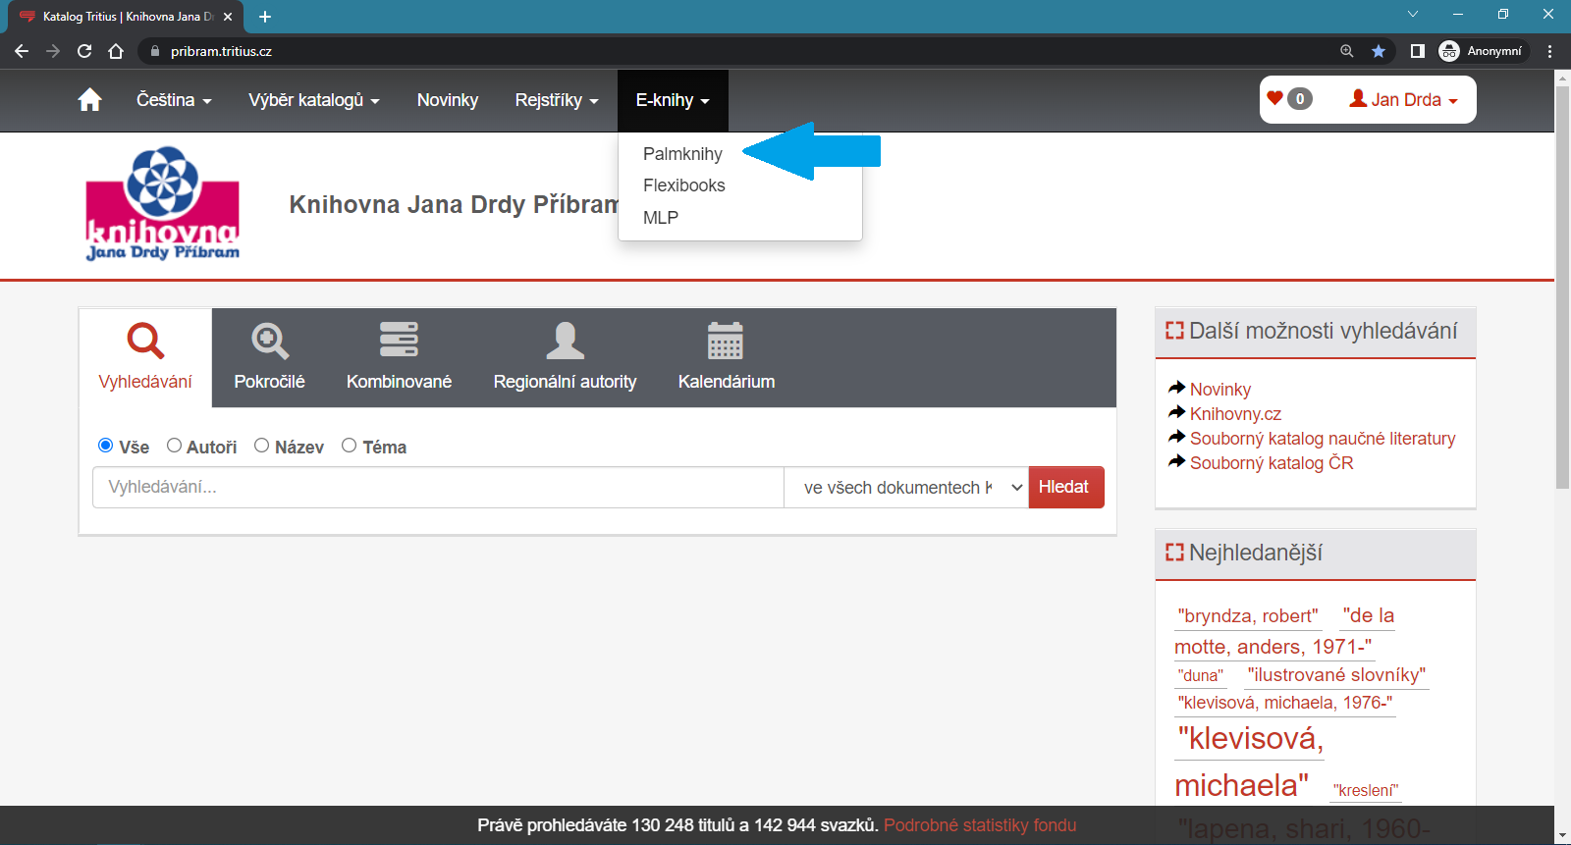Open Regionální autority person icon
The image size is (1571, 845).
click(x=565, y=340)
